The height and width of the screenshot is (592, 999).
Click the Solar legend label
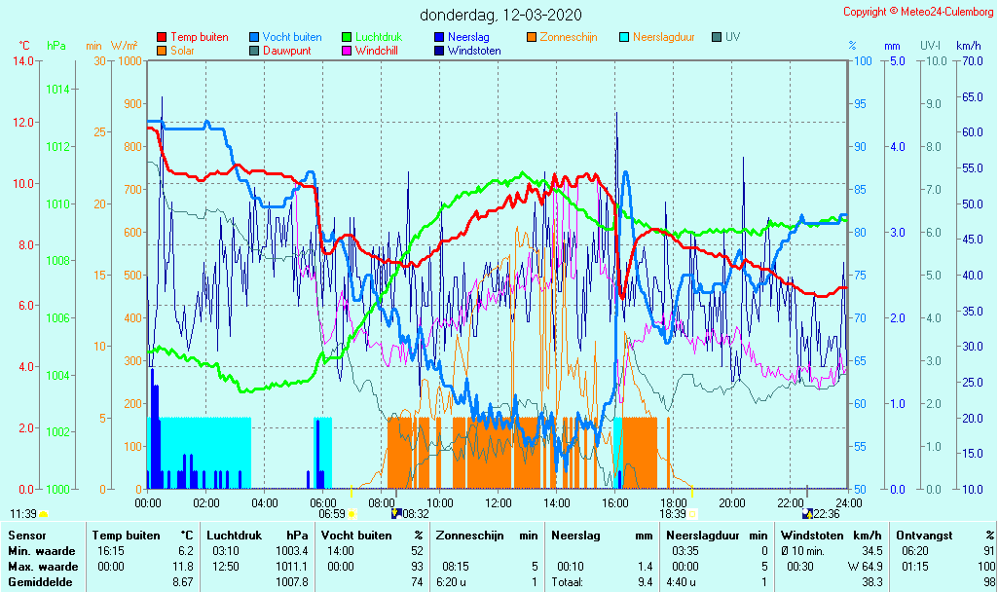click(x=182, y=51)
